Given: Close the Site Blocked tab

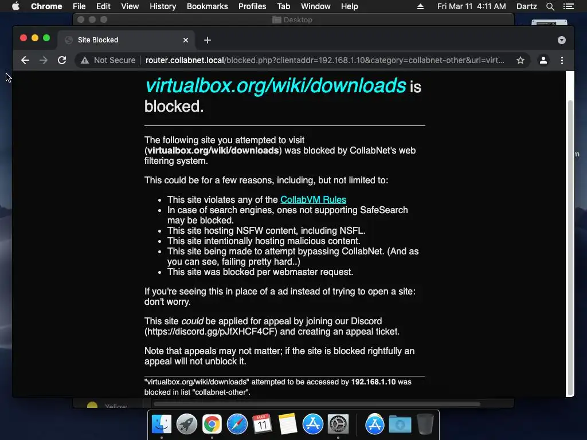Looking at the screenshot, I should pyautogui.click(x=186, y=40).
